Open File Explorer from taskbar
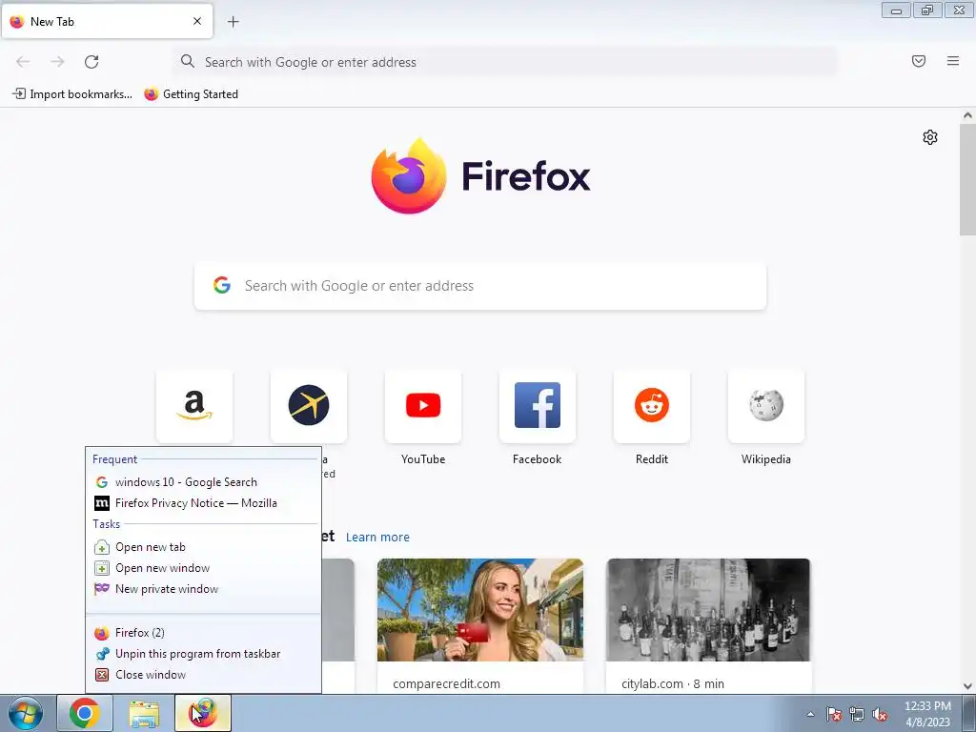Screen dimensions: 976x732 point(144,713)
